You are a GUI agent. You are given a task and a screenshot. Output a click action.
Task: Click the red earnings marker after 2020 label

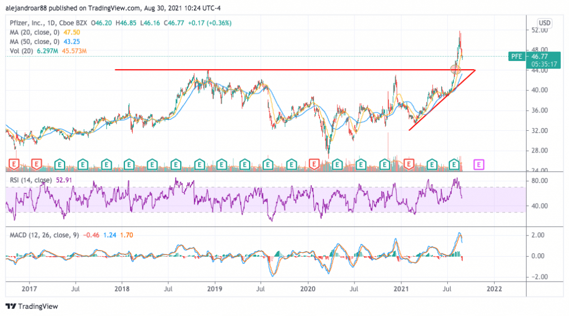[314, 164]
